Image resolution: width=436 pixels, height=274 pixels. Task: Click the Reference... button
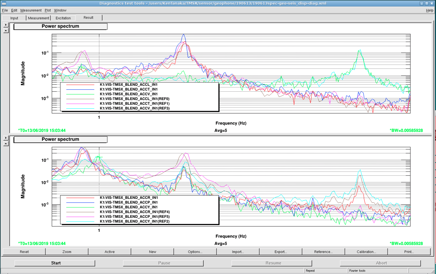(323, 252)
